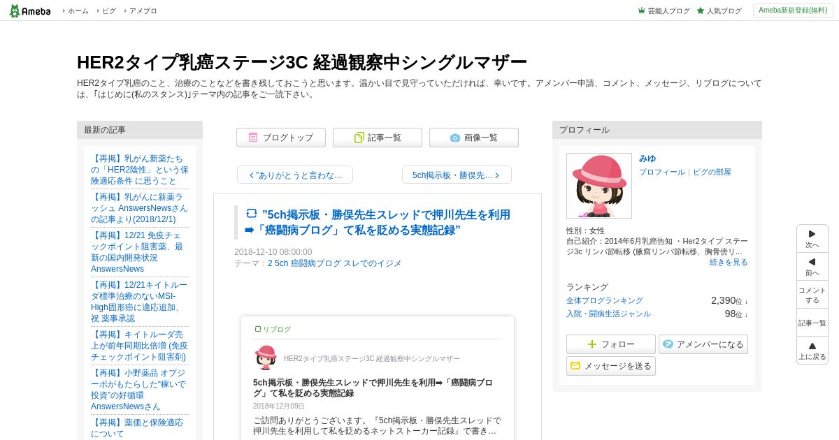The height and width of the screenshot is (440, 839).
Task: Click the star icon beside 人気ブログ
Action: pyautogui.click(x=701, y=10)
